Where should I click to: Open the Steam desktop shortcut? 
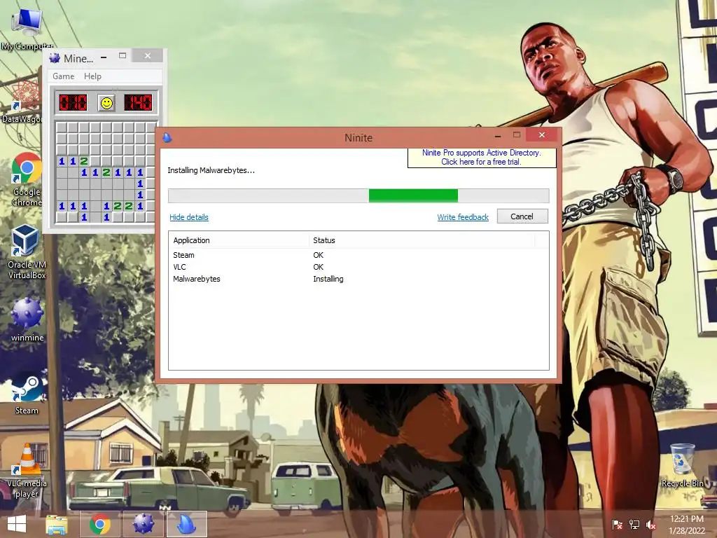point(27,394)
